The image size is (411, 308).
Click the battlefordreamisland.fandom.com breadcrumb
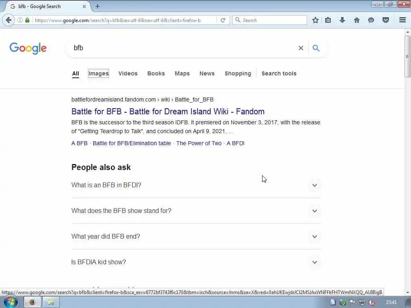click(x=142, y=99)
